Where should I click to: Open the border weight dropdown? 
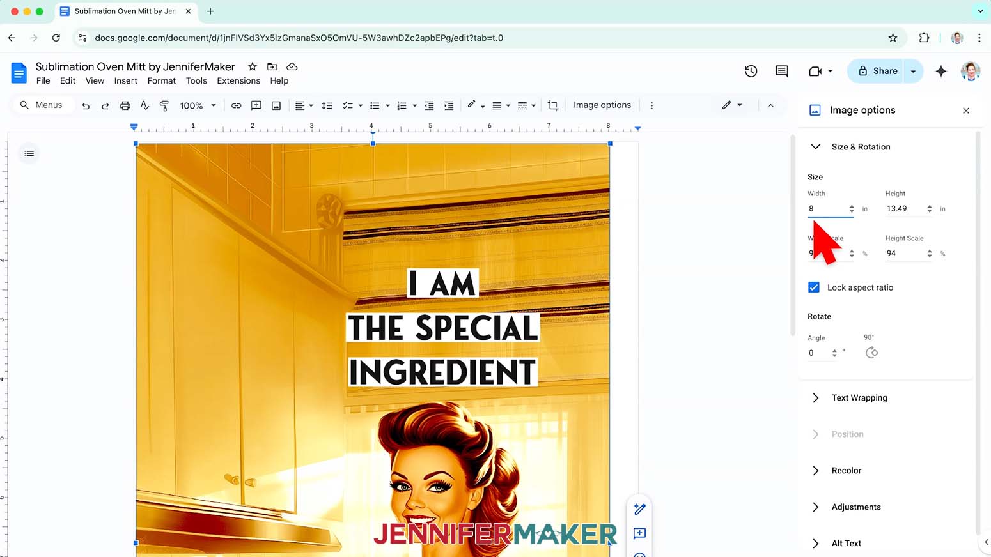coord(501,105)
